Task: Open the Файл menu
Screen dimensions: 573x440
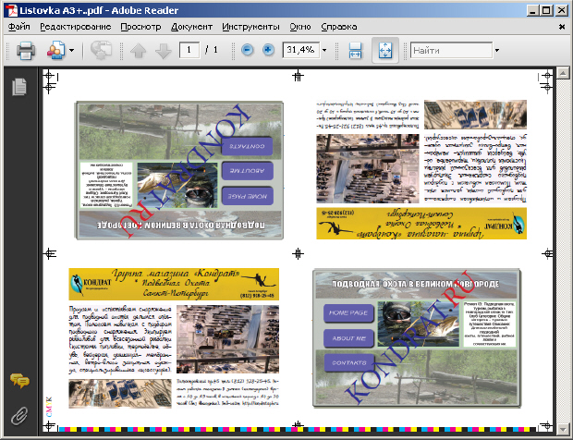Action: tap(19, 28)
